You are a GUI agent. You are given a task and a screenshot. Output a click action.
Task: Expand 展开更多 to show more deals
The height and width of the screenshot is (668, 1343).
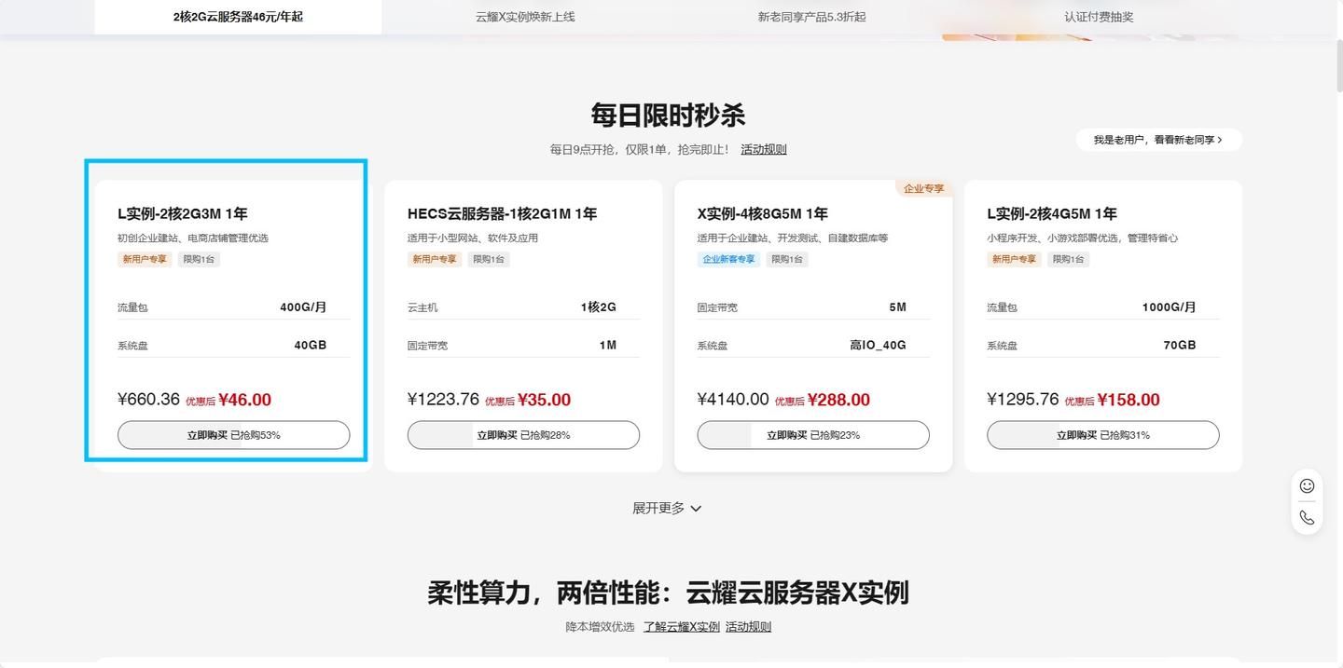coord(667,509)
